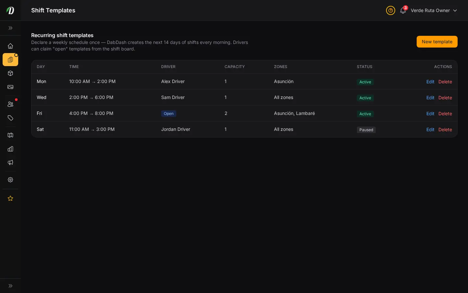Click the 4:00 PM → 8:00 PM time
Viewport: 468px width, 293px height.
[x=91, y=113]
